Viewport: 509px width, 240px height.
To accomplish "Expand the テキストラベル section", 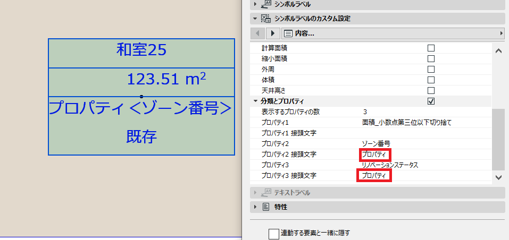I will 255,193.
